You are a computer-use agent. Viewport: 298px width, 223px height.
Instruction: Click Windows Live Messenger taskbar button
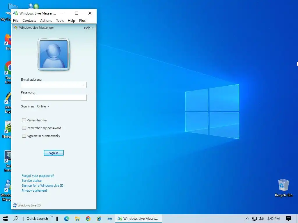tap(139, 219)
